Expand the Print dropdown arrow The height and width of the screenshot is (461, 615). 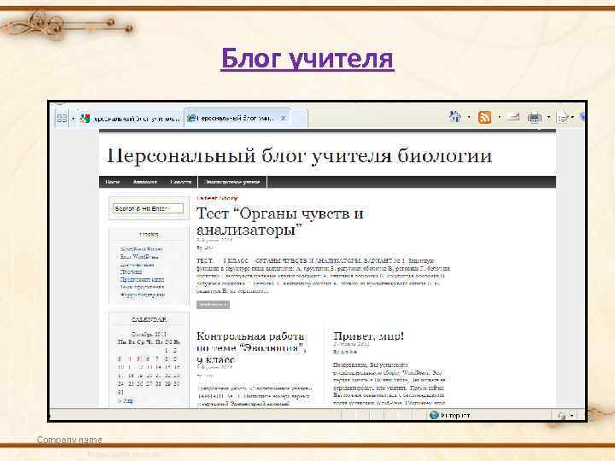(x=548, y=117)
